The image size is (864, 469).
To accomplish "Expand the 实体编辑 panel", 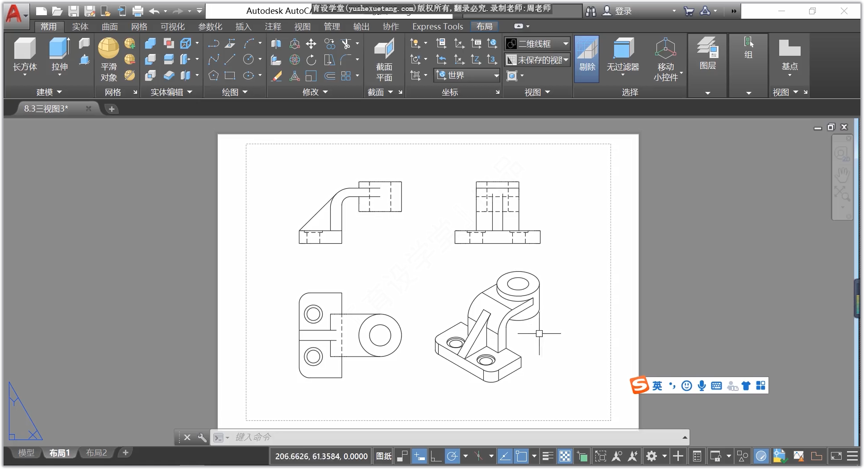I will coord(171,92).
